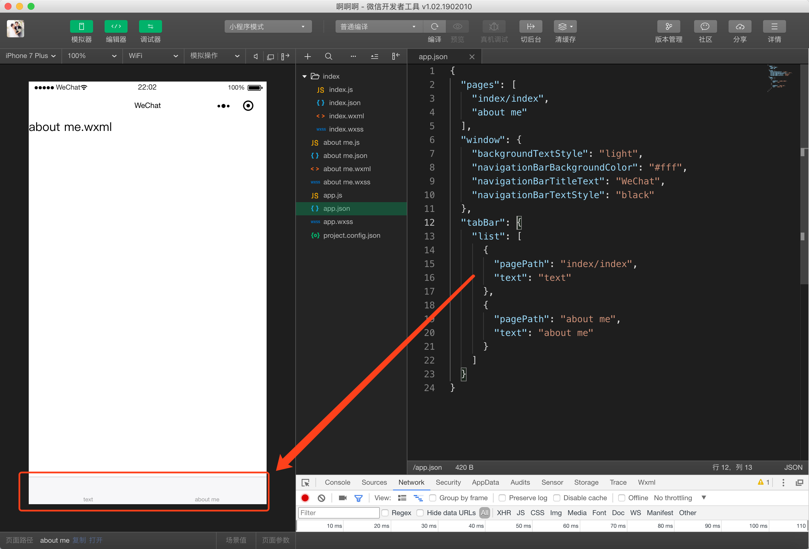The width and height of the screenshot is (809, 549).
Task: Toggle the simulator panel button
Action: (x=81, y=26)
